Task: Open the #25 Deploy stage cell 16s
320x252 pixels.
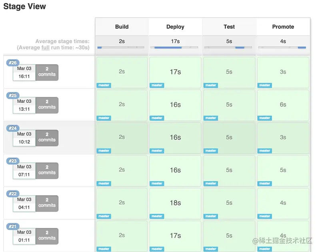Action: (175, 105)
